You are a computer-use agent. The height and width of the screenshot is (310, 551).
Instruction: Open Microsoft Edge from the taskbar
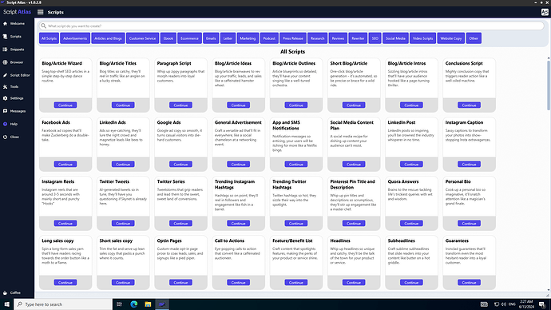(x=134, y=304)
